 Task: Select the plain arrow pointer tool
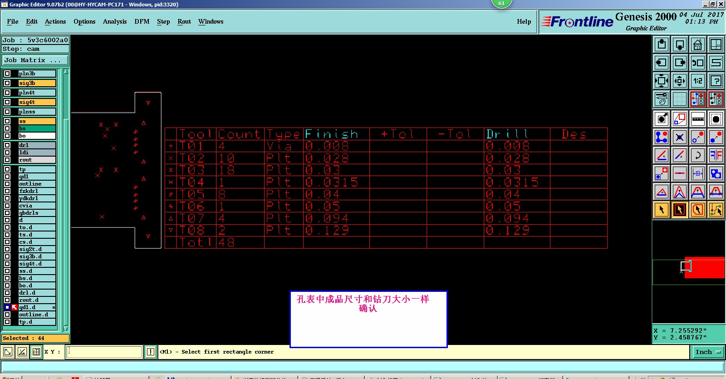click(662, 210)
